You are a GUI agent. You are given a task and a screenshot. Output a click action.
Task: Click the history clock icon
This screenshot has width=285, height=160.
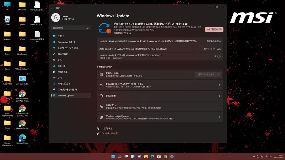click(101, 96)
